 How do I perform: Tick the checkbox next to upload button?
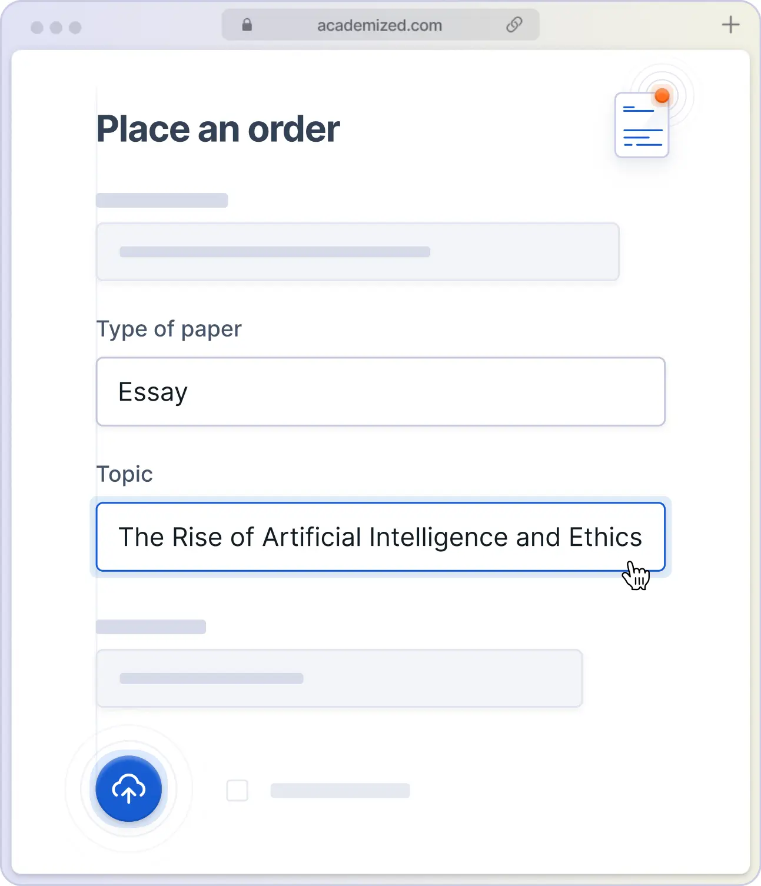(237, 791)
